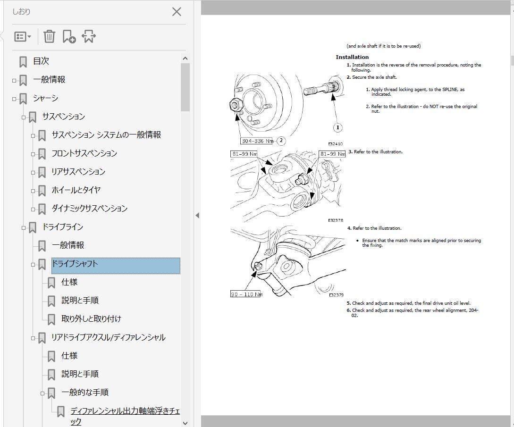Open リアドライブアクスル/ディファレンシャル bookmark
Image resolution: width=514 pixels, height=427 pixels.
click(x=109, y=337)
